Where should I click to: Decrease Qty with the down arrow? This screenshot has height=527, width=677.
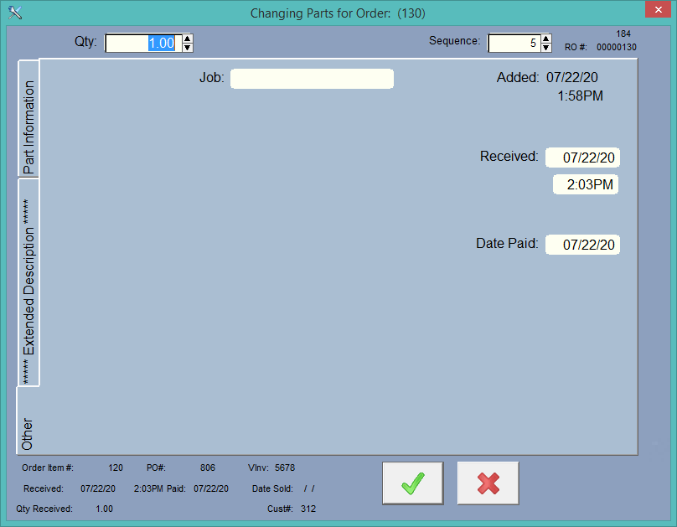click(x=188, y=48)
